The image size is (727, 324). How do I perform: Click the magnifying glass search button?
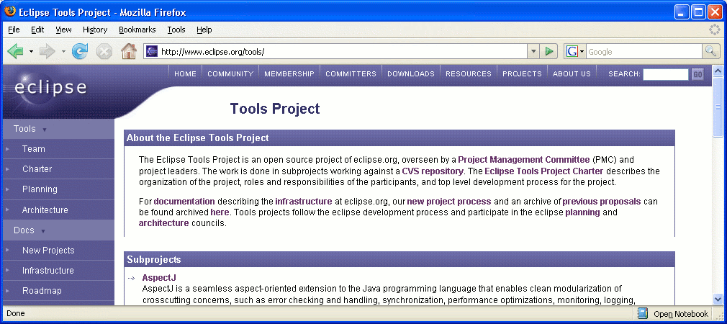coord(710,51)
